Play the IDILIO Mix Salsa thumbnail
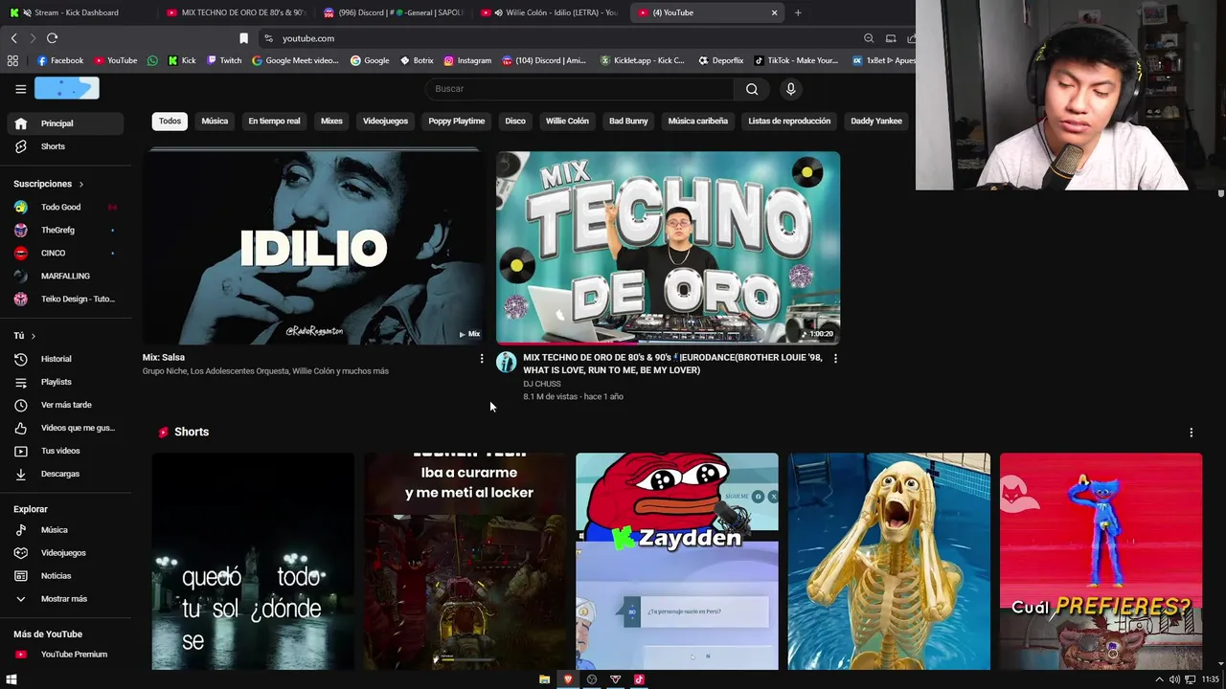The height and width of the screenshot is (689, 1226). tap(314, 248)
